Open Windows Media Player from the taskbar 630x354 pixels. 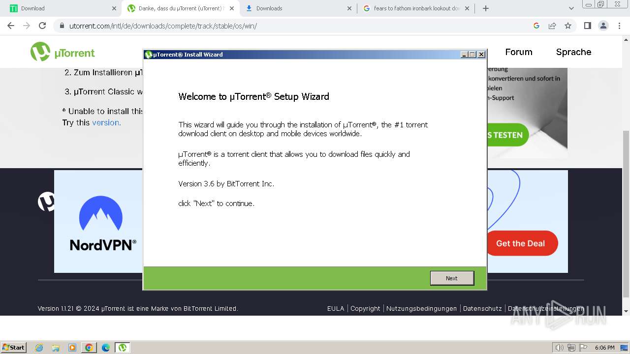[72, 348]
